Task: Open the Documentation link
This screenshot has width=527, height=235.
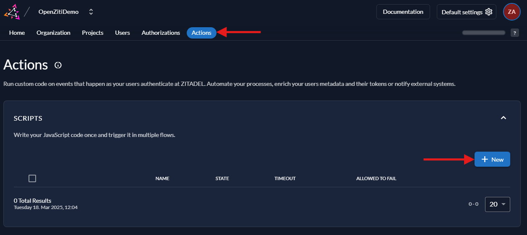Action: coord(403,12)
